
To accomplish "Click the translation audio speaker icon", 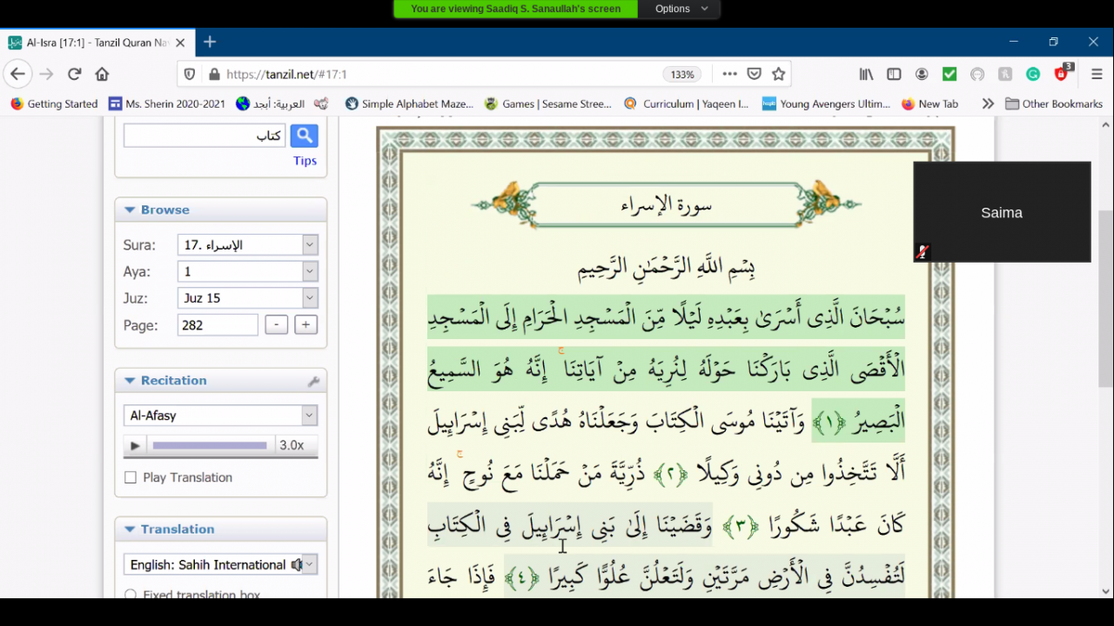I will [x=297, y=565].
